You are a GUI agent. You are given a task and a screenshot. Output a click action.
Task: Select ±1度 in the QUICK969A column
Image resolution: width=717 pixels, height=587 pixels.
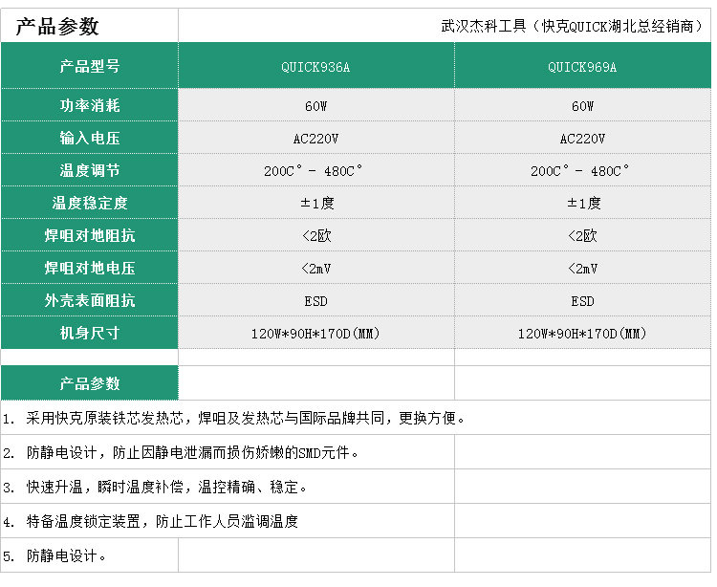coord(583,203)
